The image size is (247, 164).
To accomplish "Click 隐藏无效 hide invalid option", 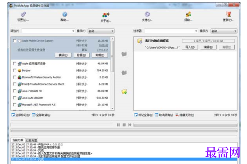I will pyautogui.click(x=185, y=115).
